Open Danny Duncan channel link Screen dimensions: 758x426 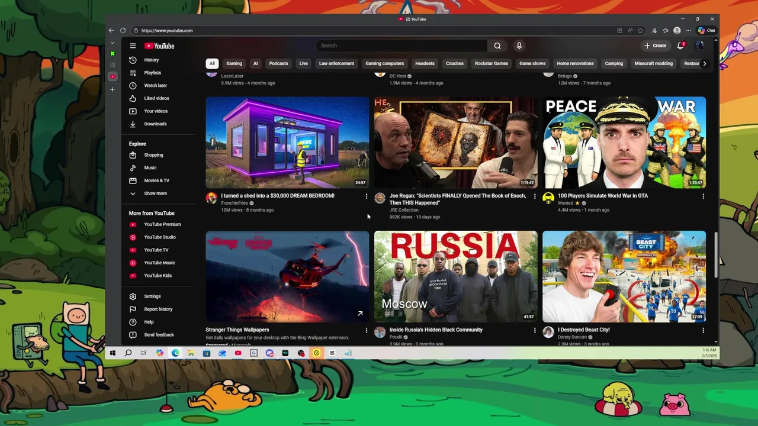pos(572,337)
